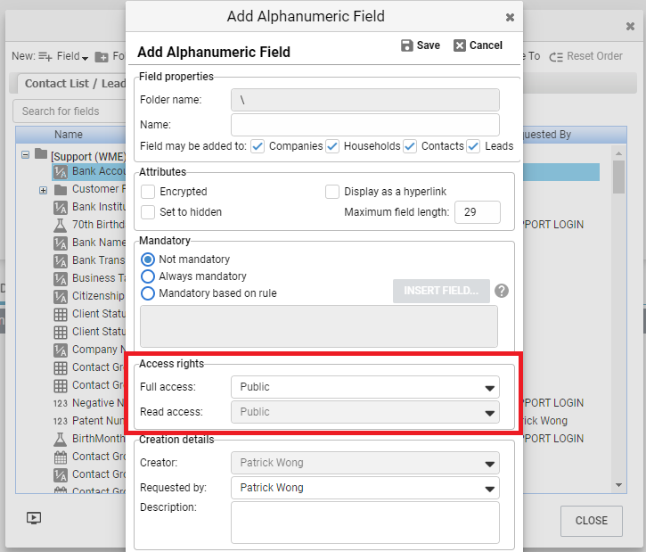
Task: Select the Not mandatory radio button
Action: pyautogui.click(x=148, y=260)
